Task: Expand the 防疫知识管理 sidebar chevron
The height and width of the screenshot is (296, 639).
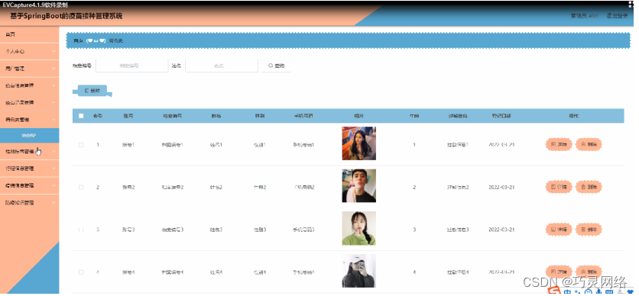Action: (54, 202)
